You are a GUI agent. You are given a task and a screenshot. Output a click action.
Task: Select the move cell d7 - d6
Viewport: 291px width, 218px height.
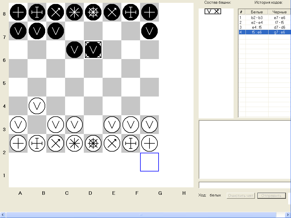point(280,28)
